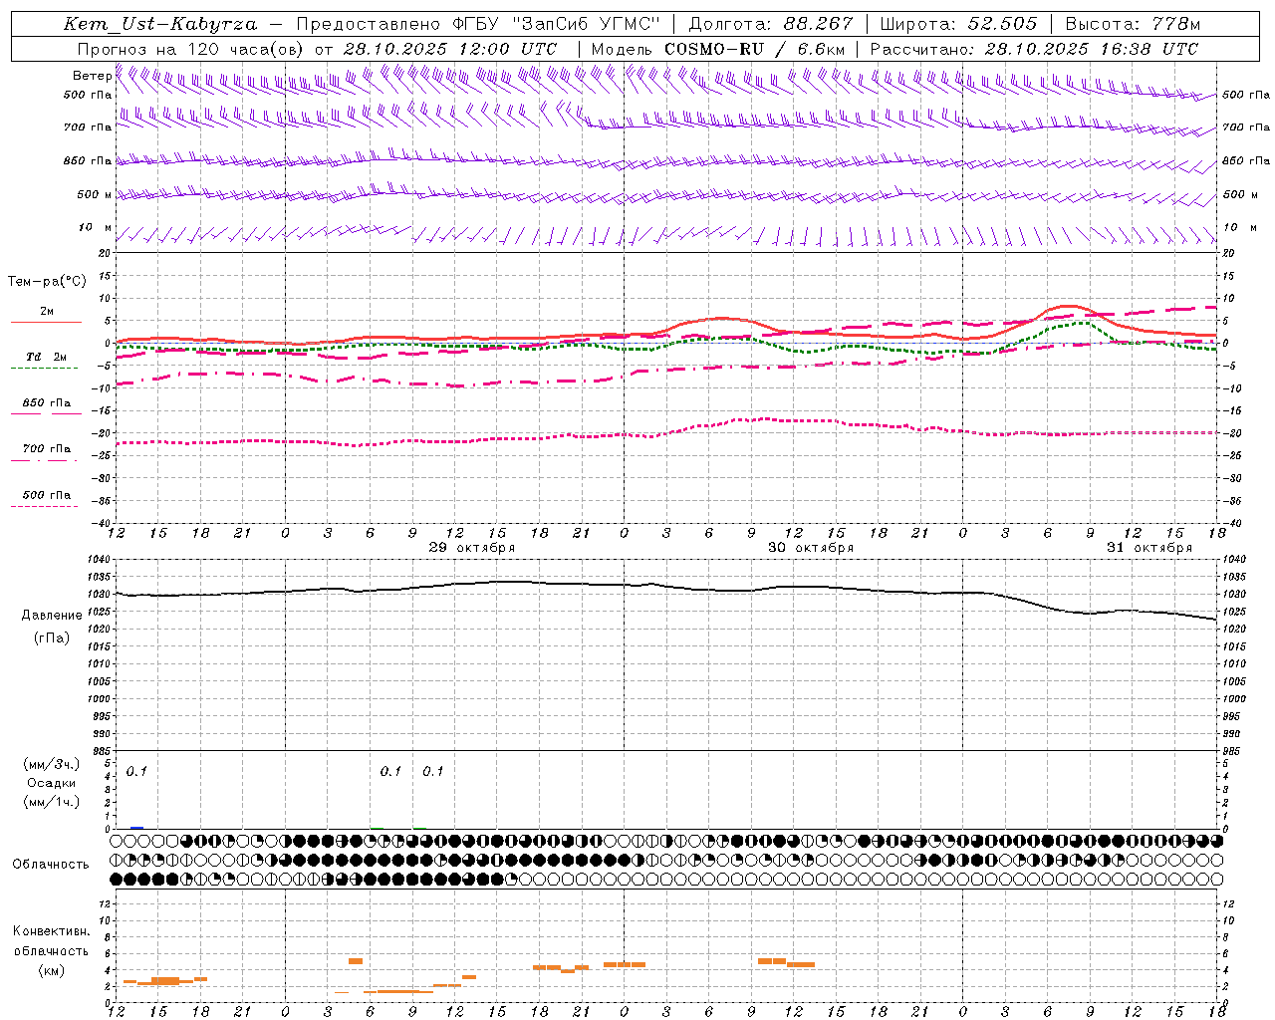Screen dimensions: 1275x1020
Task: Click the Давление pressure panel label
Action: tap(52, 616)
